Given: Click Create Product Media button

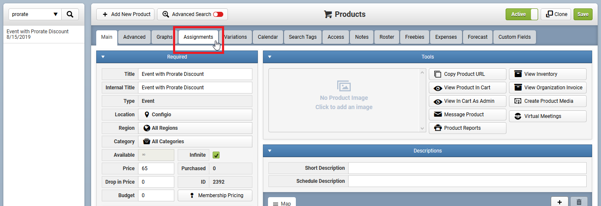Looking at the screenshot, I should [x=548, y=101].
